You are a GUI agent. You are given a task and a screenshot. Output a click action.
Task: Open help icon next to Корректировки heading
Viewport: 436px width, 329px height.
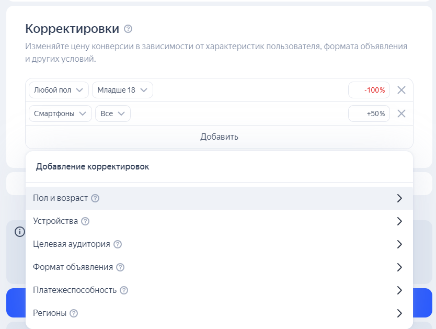pos(128,29)
